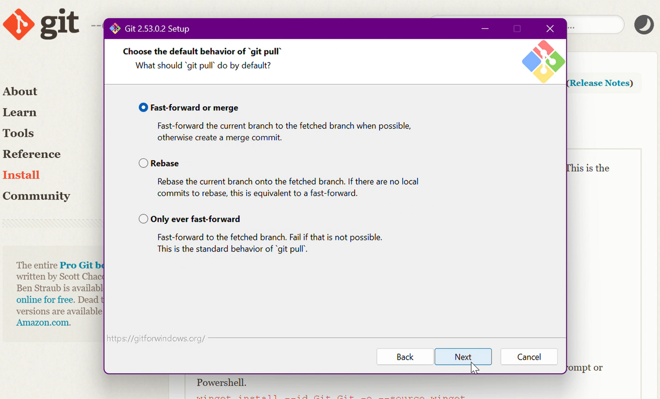
Task: Click the git logo on the website
Action: tap(41, 24)
